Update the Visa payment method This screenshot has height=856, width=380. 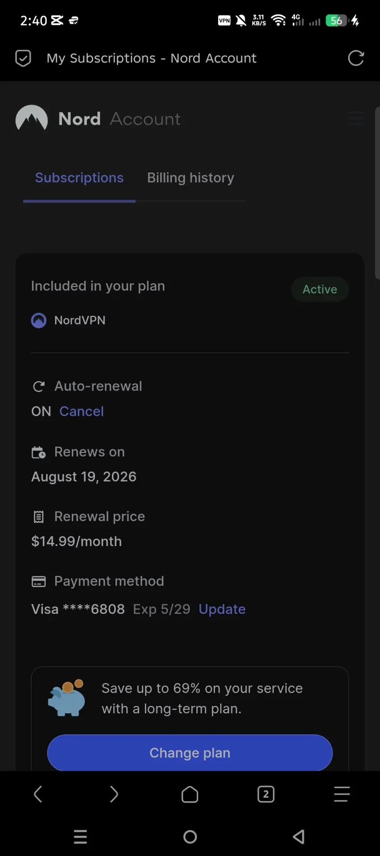(x=222, y=609)
